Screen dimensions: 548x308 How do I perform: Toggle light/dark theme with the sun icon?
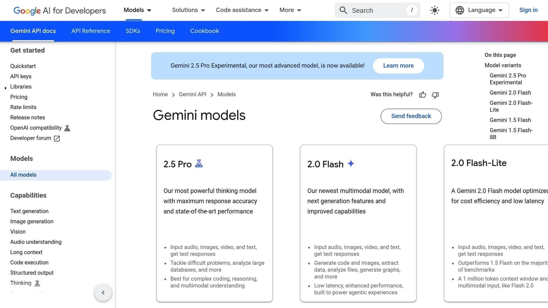pos(434,10)
